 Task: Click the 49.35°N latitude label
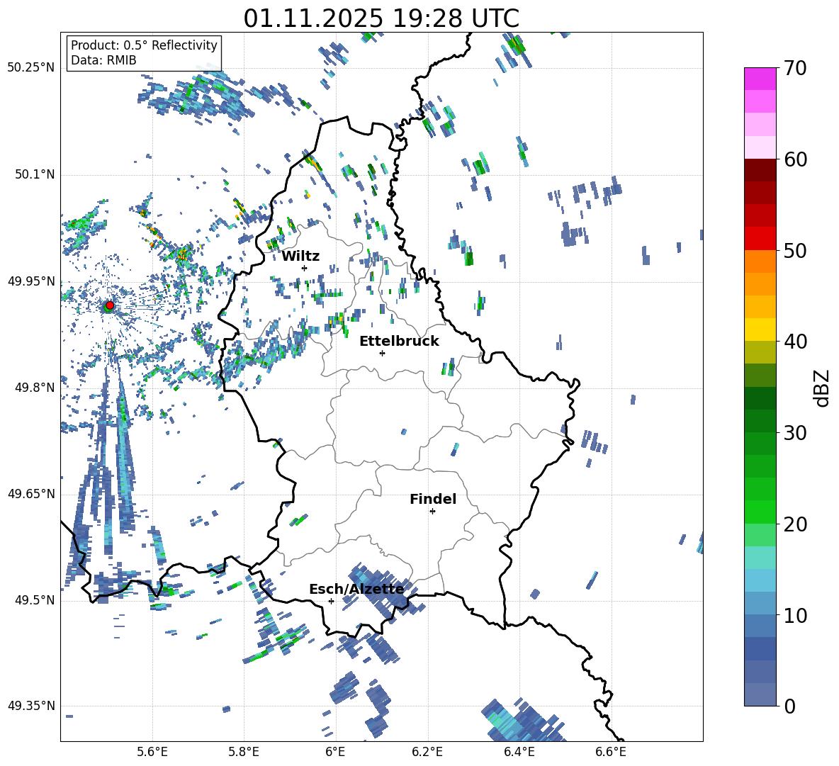31,706
